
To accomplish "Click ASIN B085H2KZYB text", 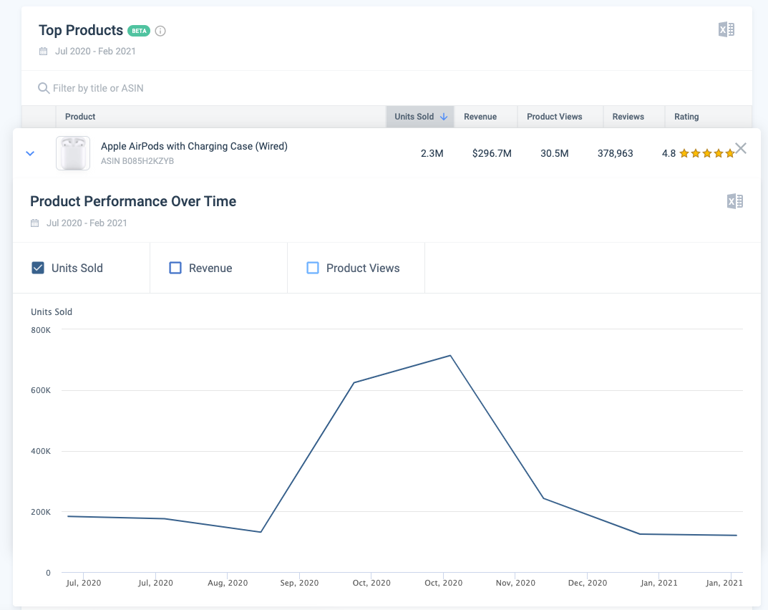I will click(x=137, y=160).
